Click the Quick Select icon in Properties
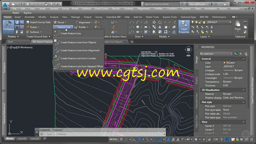The image size is (256, 144). point(246,54)
